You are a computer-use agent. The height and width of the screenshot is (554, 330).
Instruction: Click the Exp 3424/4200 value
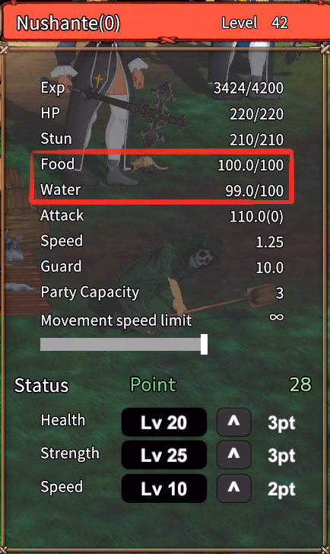pyautogui.click(x=248, y=88)
